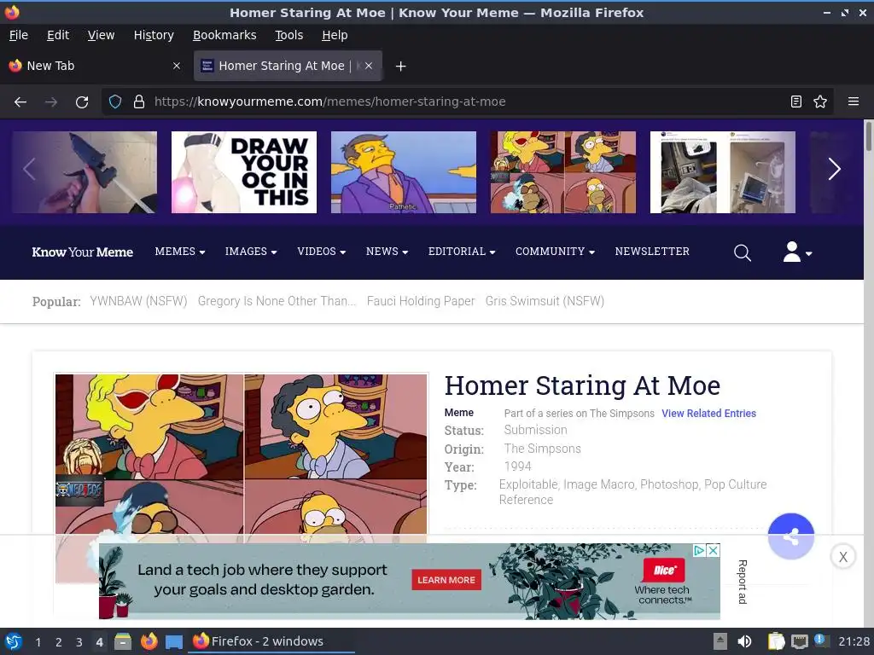The image size is (874, 655).
Task: Switch to workspace 1 in taskbar
Action: 38,641
